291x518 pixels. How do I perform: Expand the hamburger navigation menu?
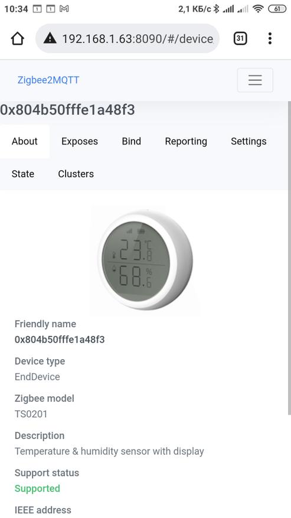tap(255, 80)
